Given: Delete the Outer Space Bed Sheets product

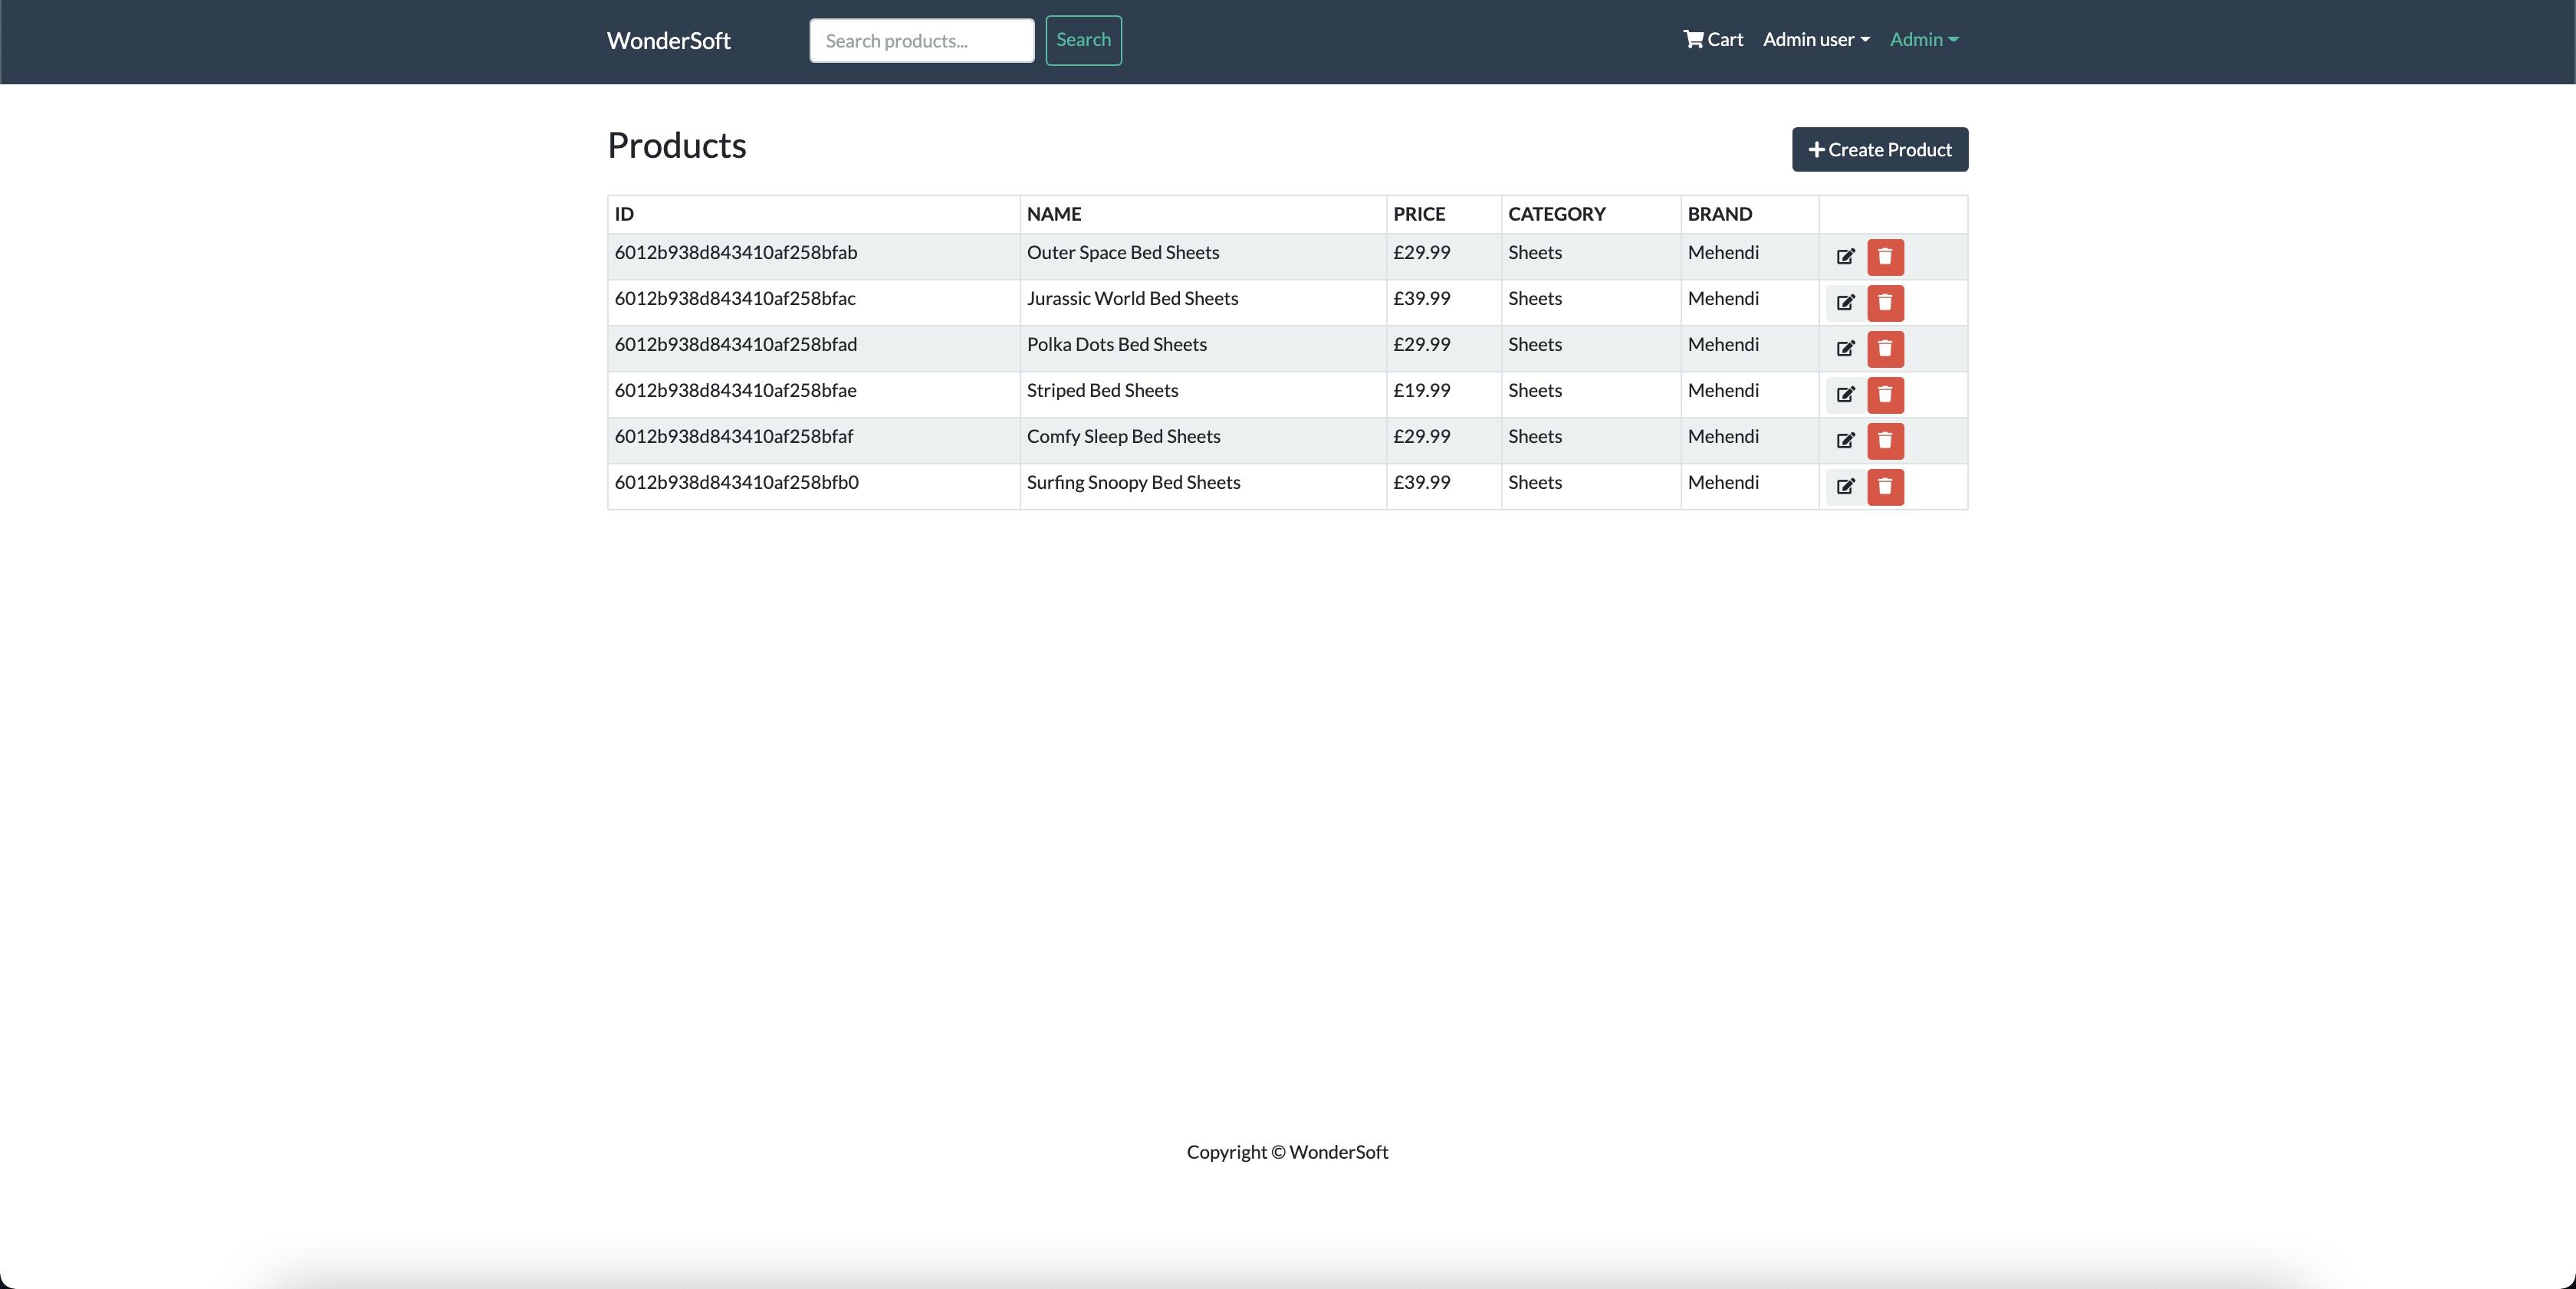Looking at the screenshot, I should coord(1885,257).
